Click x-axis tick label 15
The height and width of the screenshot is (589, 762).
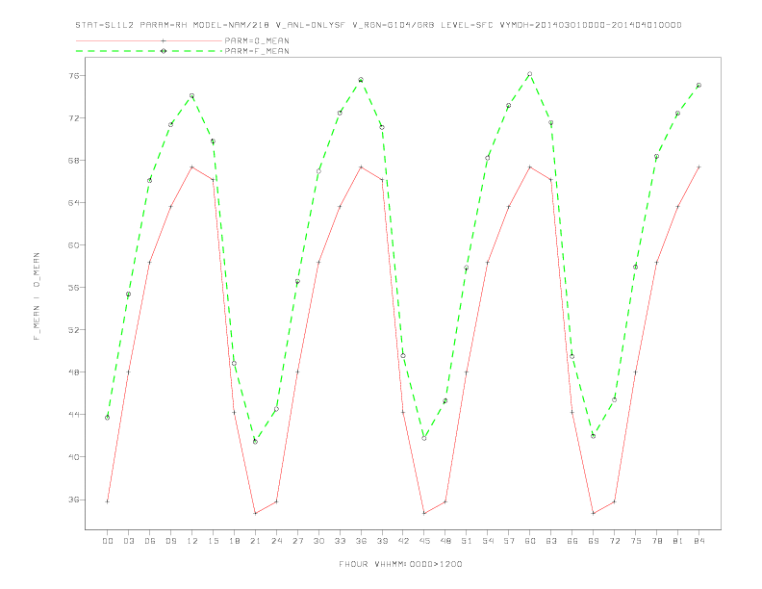point(213,541)
